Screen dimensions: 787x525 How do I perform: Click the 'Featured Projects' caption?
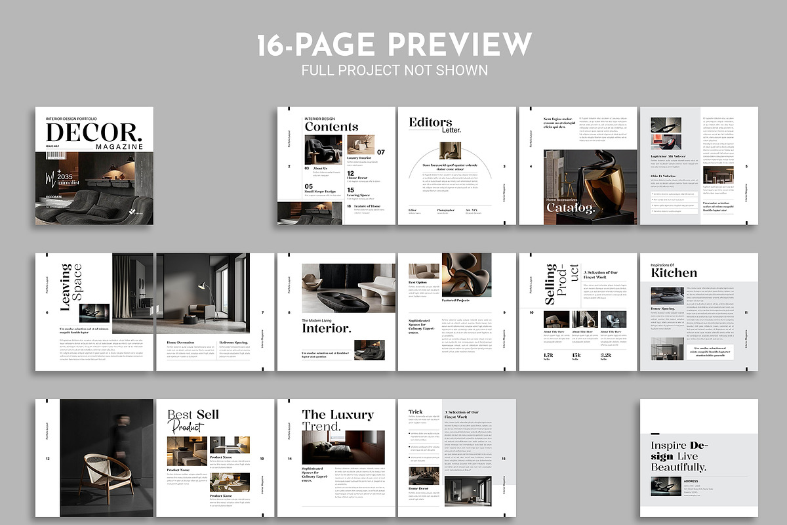coord(457,300)
